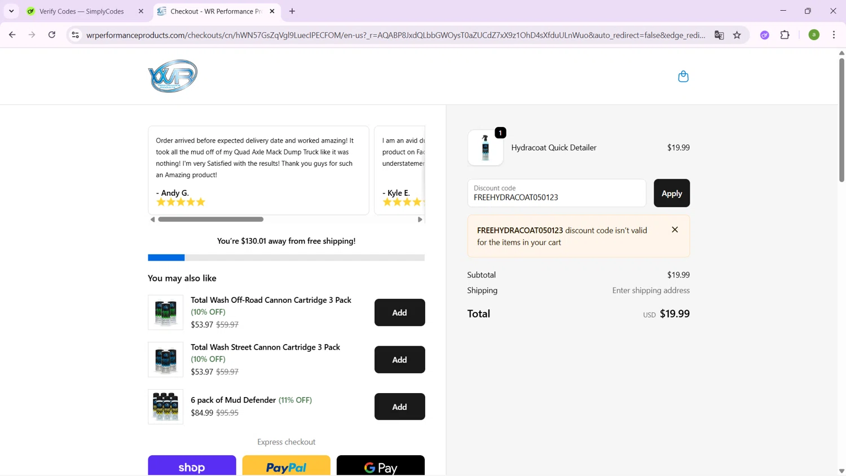Click the WR Performance Products logo
The width and height of the screenshot is (846, 476).
[x=173, y=76]
